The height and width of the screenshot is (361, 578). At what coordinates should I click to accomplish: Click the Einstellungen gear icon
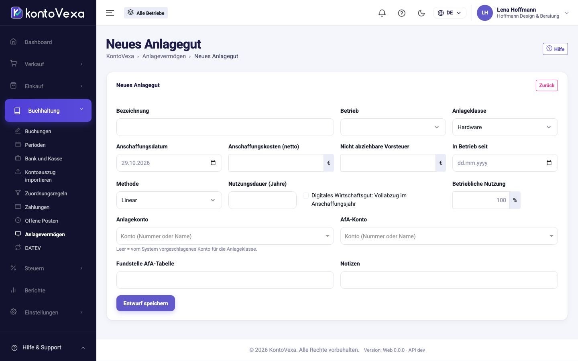coord(13,312)
